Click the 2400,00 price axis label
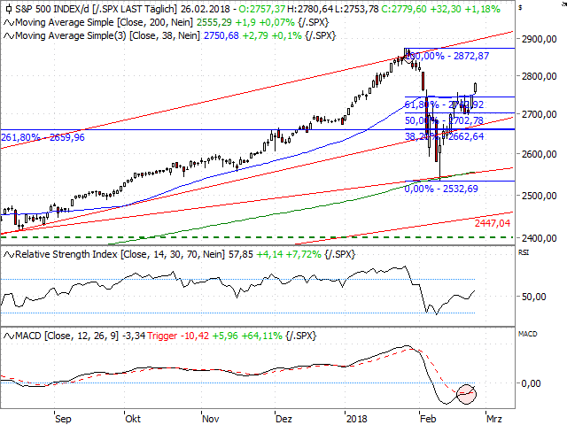The width and height of the screenshot is (567, 425). coord(539,238)
